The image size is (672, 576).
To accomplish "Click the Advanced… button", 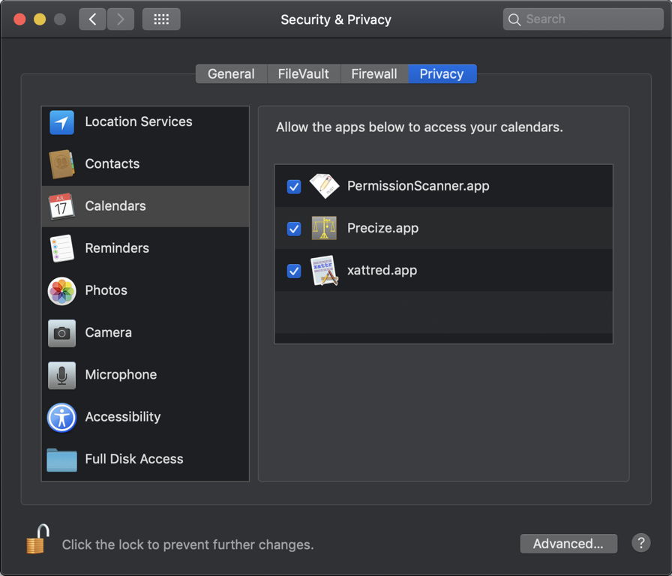I will tap(568, 544).
